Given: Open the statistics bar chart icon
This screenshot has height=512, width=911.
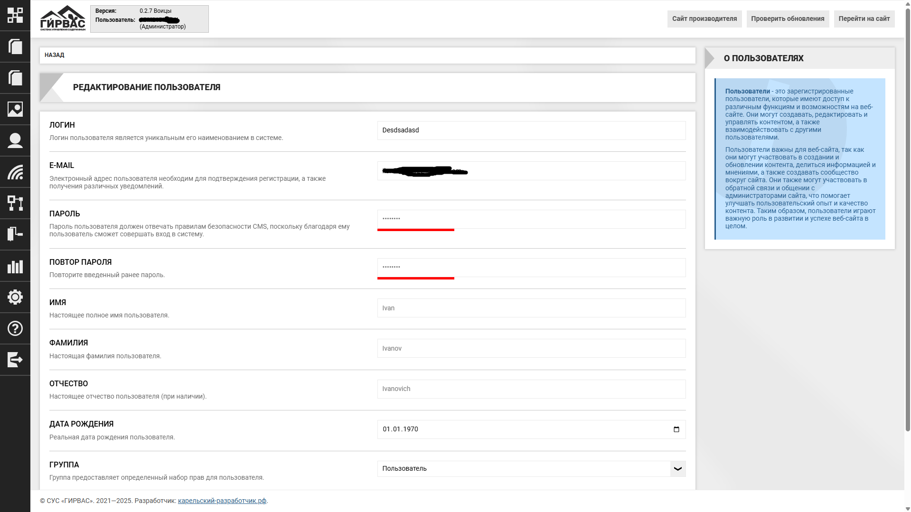Looking at the screenshot, I should click(x=15, y=266).
